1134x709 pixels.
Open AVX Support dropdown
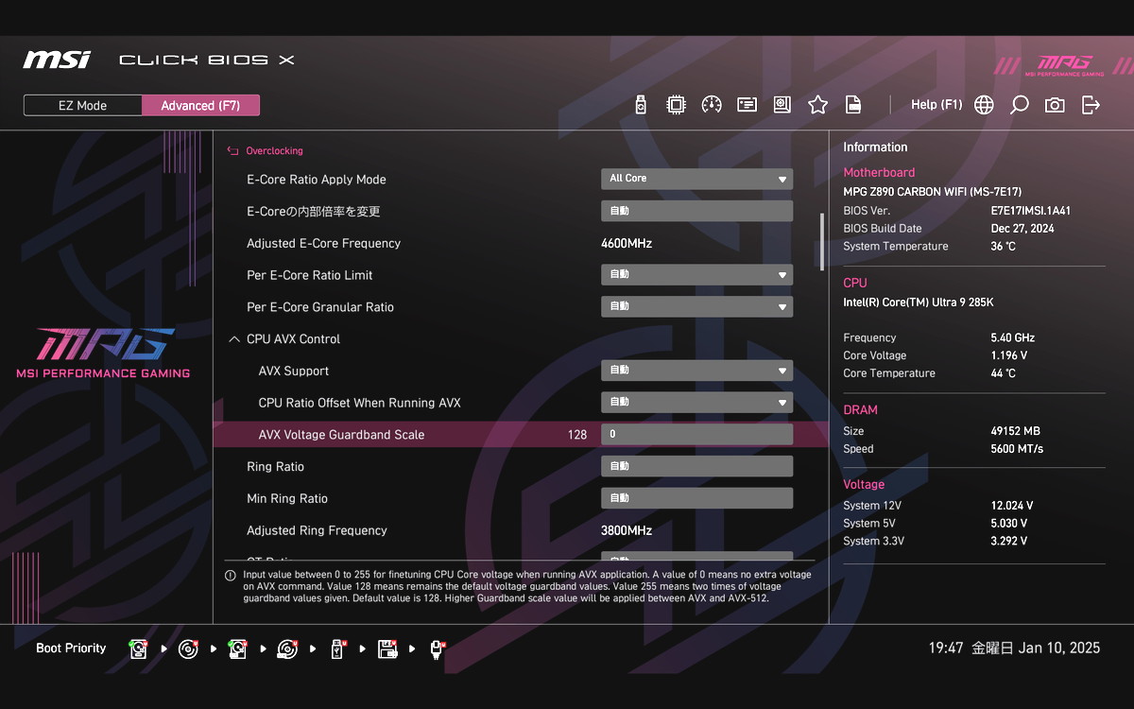click(696, 371)
